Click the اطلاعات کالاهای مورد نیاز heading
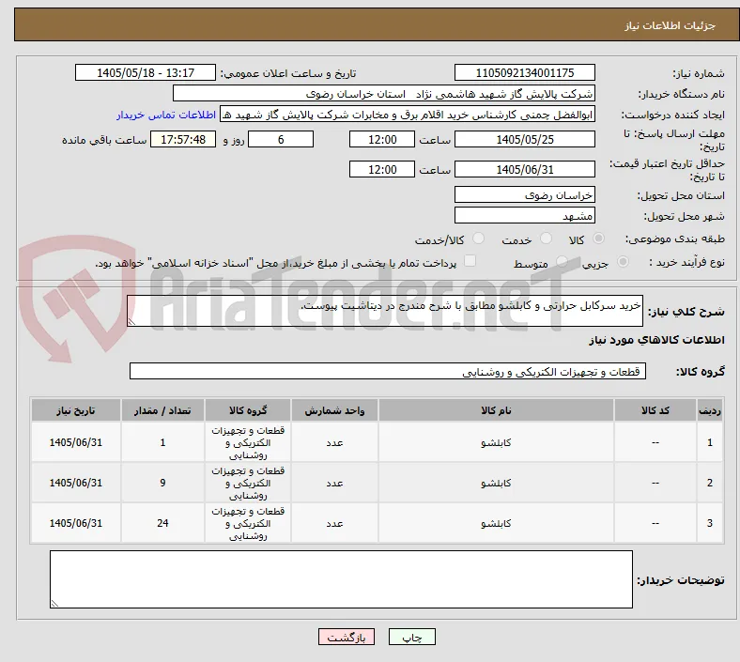Screen dimensions: 740x662 pyautogui.click(x=656, y=340)
